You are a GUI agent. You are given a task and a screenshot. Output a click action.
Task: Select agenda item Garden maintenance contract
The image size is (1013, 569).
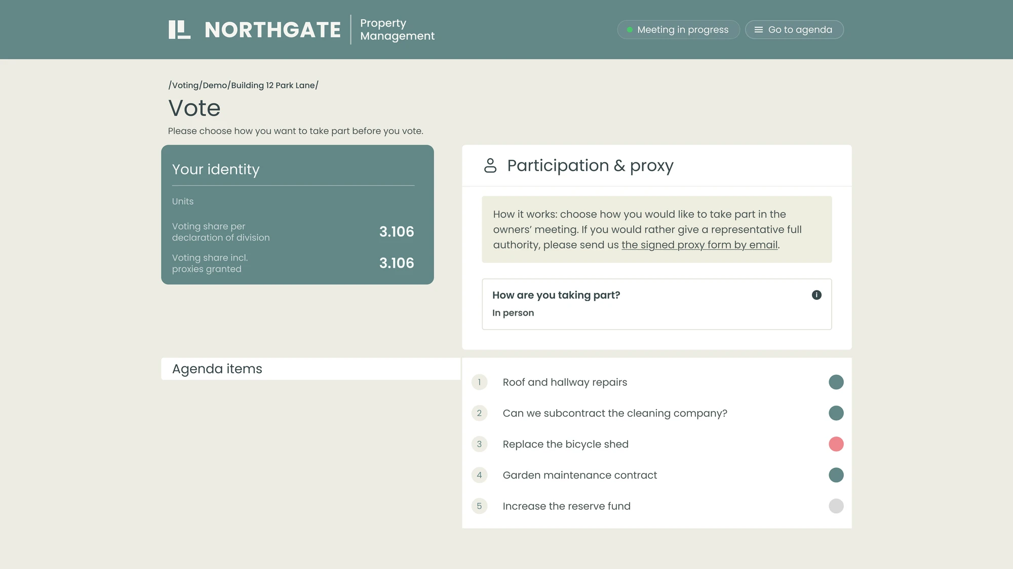656,475
